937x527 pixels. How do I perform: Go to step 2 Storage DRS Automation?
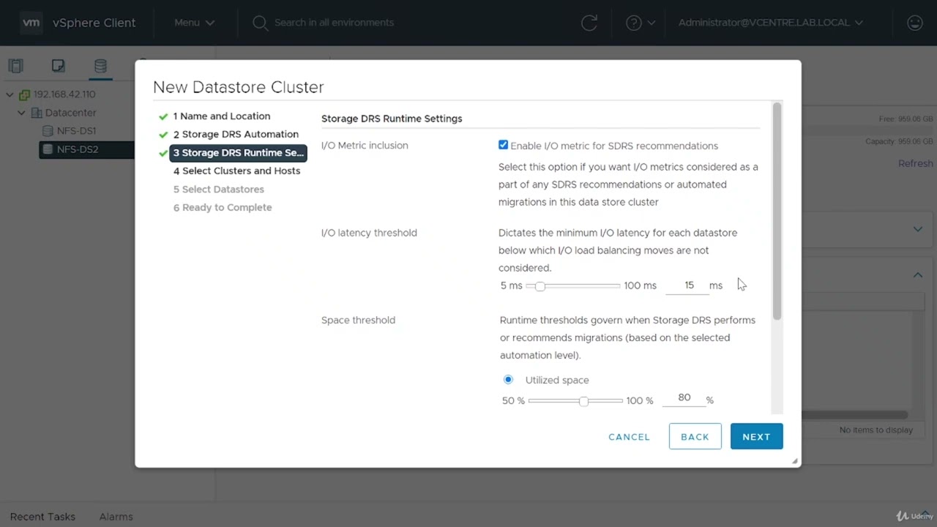coord(236,135)
